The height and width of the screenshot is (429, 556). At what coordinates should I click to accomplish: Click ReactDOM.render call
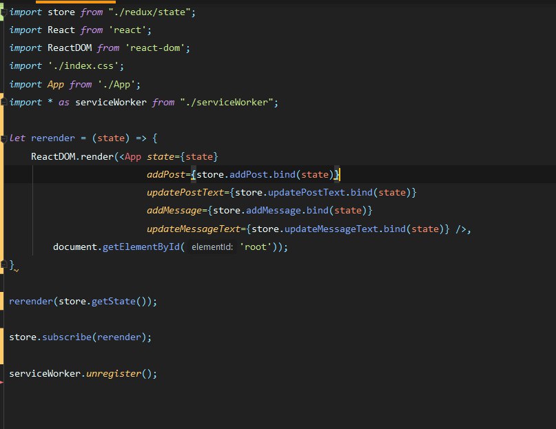pyautogui.click(x=72, y=156)
